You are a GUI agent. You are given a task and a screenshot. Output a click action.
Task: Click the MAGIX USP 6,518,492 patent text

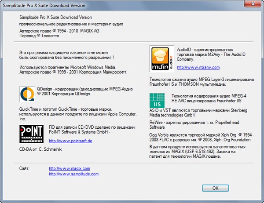[x=197, y=152]
